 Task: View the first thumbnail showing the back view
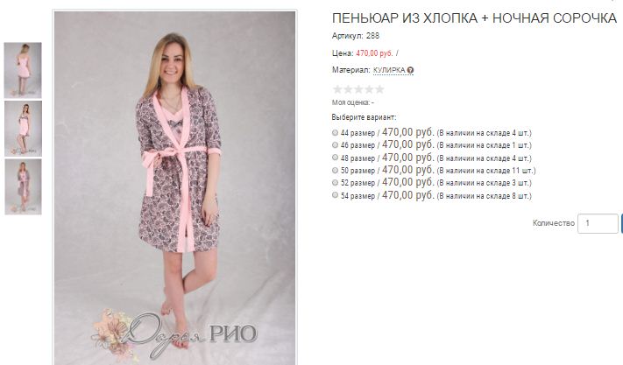[x=23, y=70]
